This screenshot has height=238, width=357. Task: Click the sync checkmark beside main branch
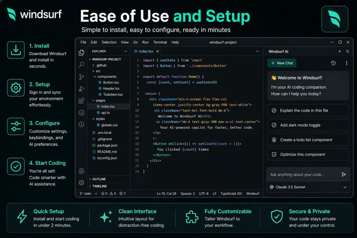96,194
